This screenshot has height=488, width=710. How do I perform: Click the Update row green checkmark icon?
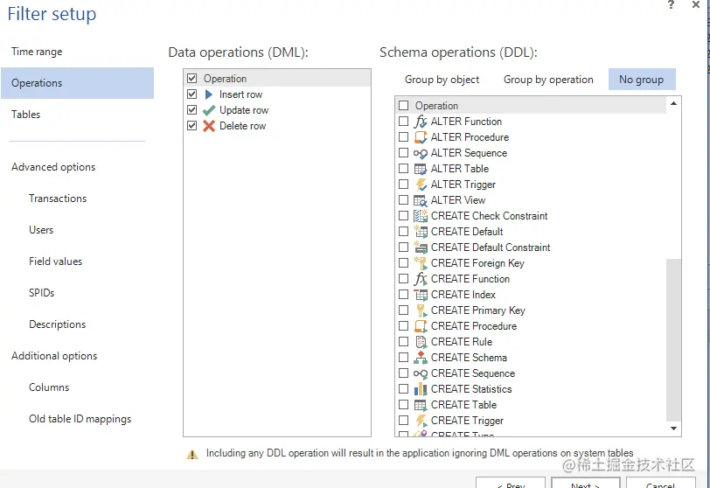tap(209, 110)
